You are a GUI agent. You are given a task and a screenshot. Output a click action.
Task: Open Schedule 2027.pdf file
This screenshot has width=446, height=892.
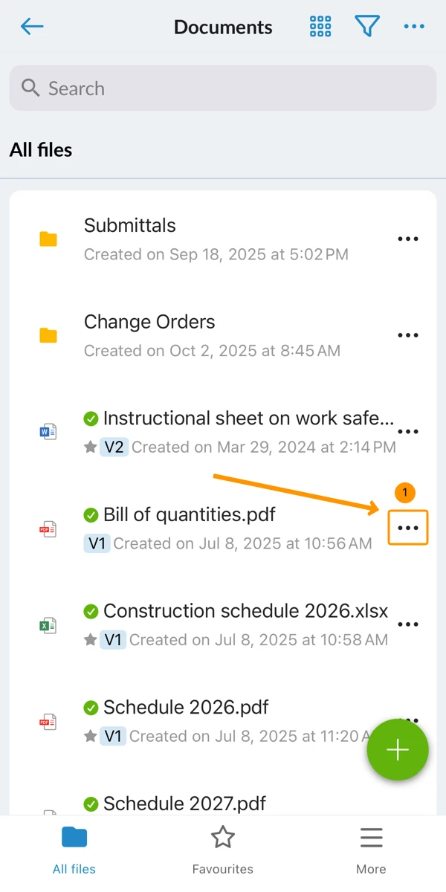(x=184, y=804)
